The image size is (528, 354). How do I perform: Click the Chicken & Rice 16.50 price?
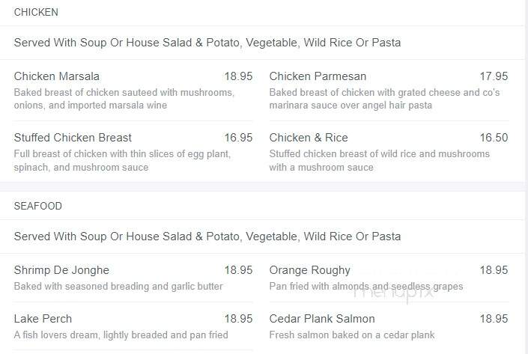(494, 138)
